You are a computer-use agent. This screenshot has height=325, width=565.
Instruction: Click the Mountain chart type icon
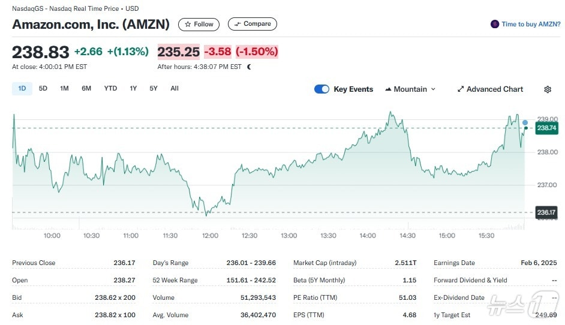pyautogui.click(x=388, y=89)
